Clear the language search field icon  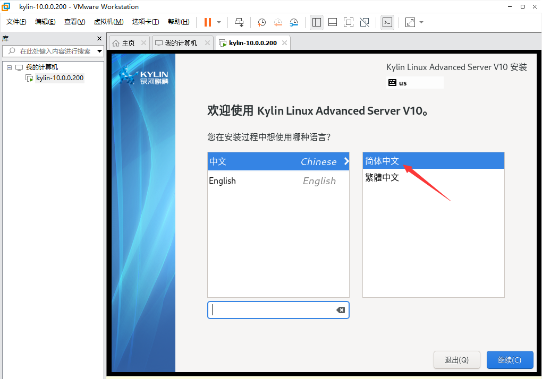[341, 310]
